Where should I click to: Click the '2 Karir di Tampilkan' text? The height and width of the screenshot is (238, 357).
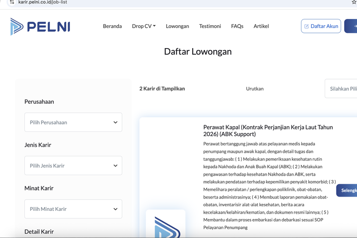click(162, 89)
